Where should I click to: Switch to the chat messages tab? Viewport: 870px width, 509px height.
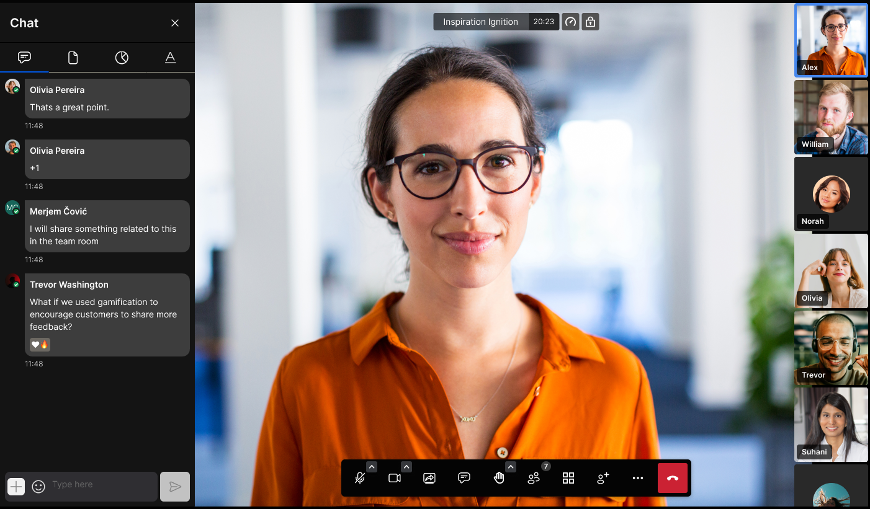pyautogui.click(x=24, y=58)
